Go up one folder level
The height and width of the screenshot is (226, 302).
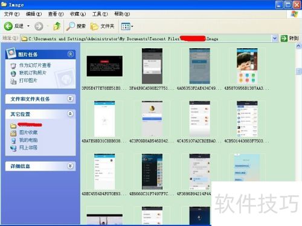coord(57,26)
